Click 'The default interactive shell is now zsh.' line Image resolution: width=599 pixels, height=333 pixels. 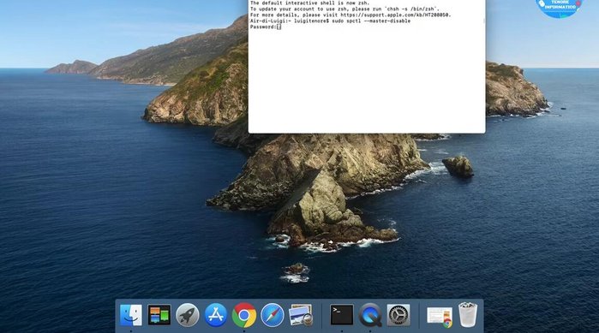[310, 3]
